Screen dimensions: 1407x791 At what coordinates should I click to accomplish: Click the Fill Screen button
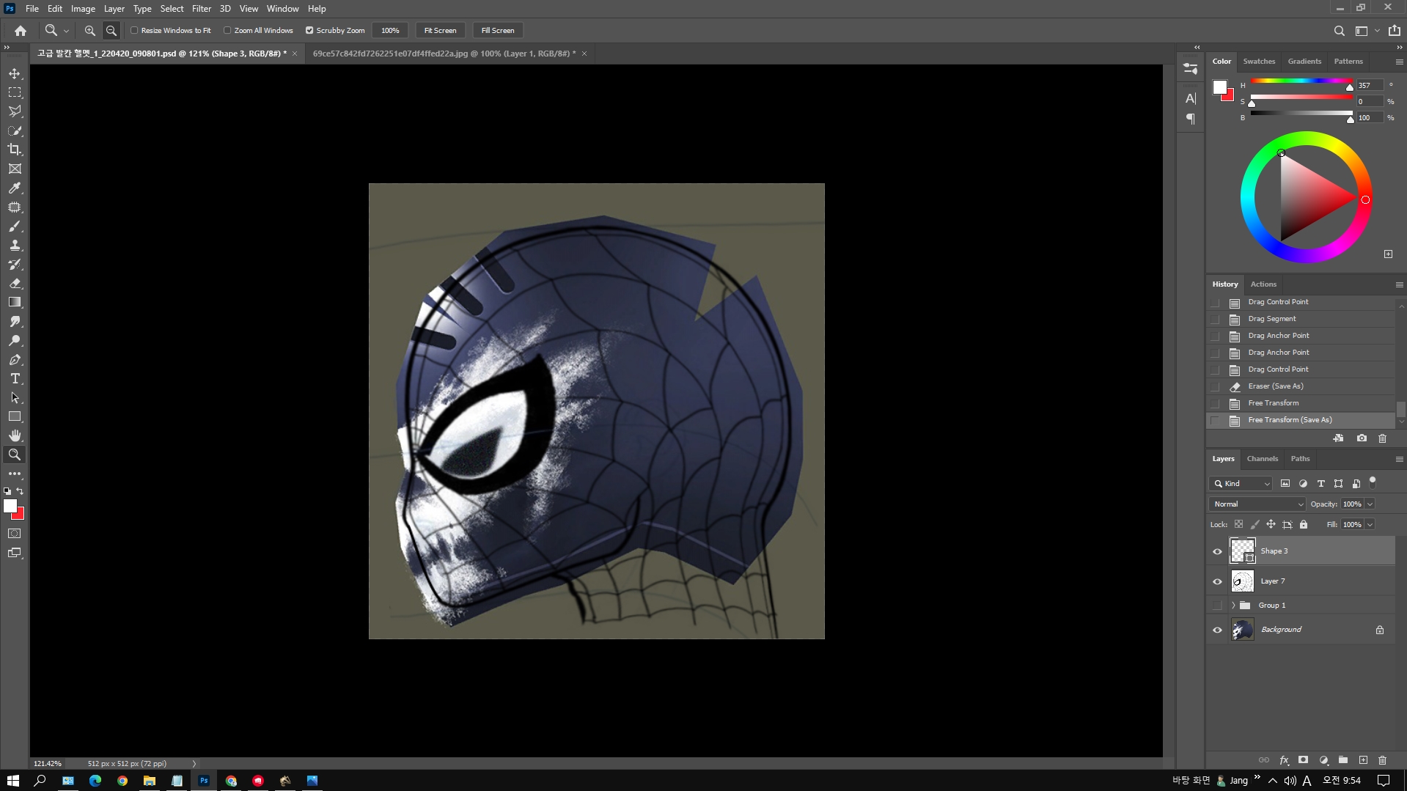498,31
